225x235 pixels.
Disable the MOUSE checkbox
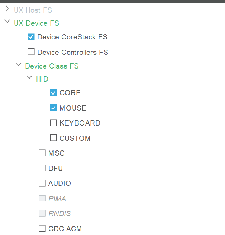(x=53, y=108)
